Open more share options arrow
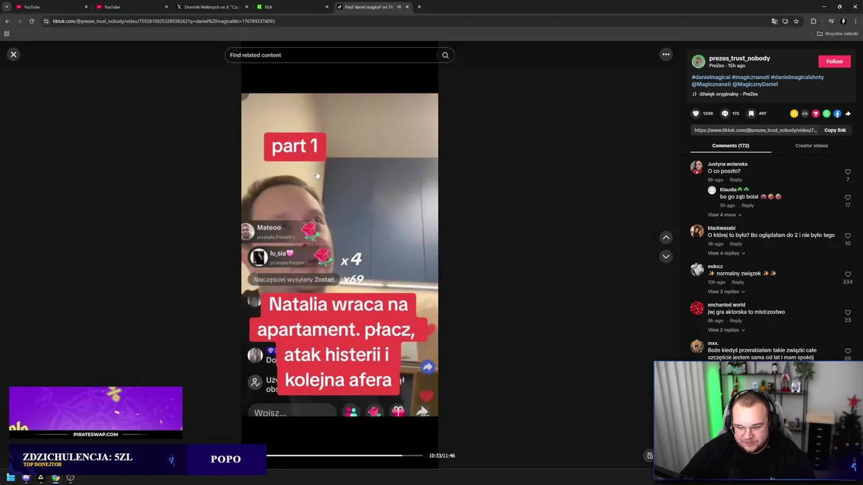The width and height of the screenshot is (863, 485). (848, 114)
